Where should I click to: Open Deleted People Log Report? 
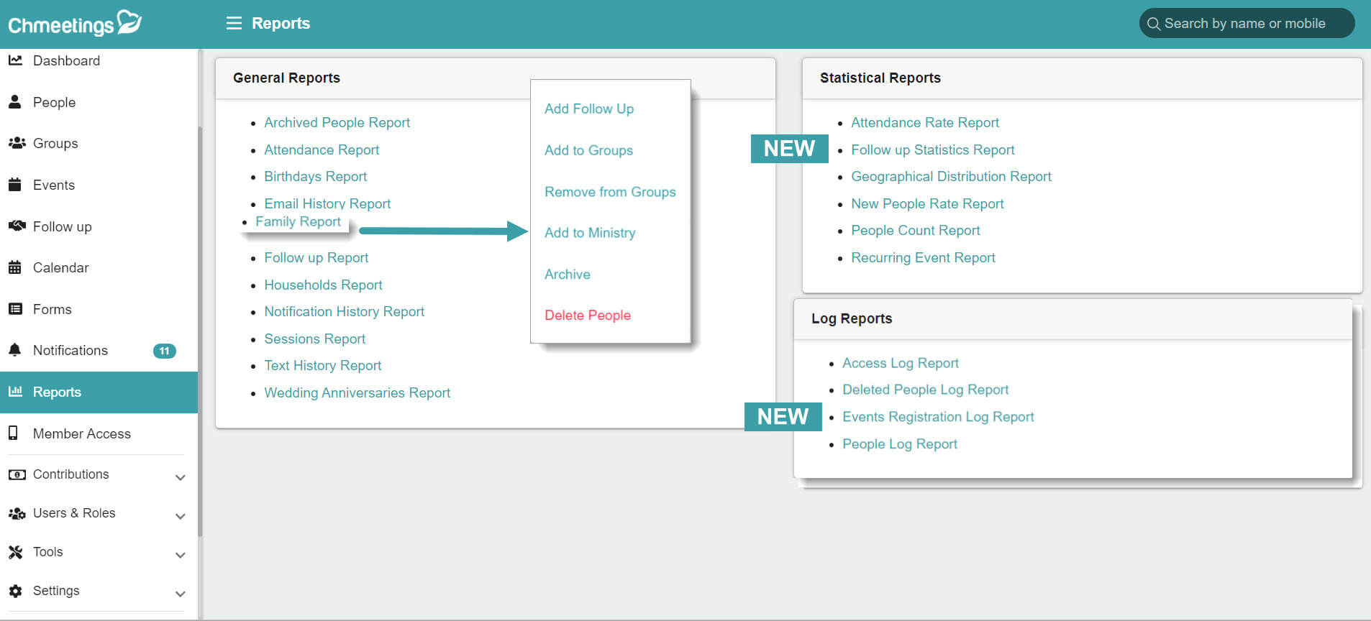[925, 390]
